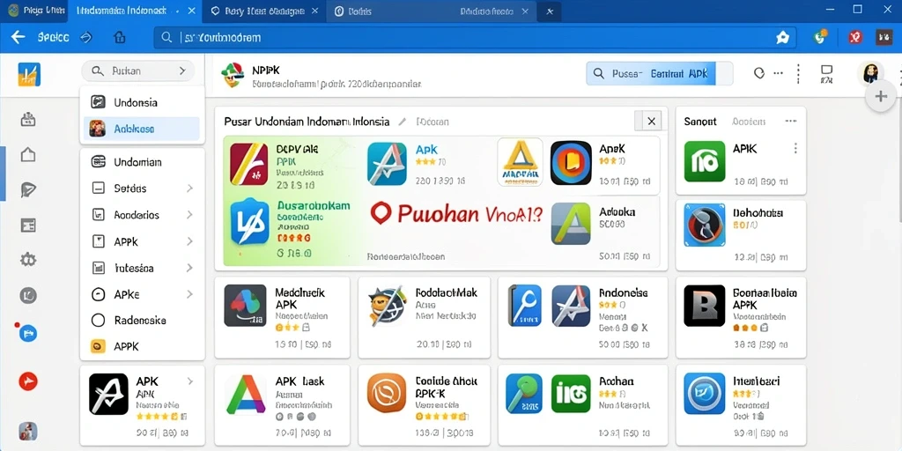Open the Dehohoka app icon
This screenshot has width=902, height=451.
[x=704, y=225]
